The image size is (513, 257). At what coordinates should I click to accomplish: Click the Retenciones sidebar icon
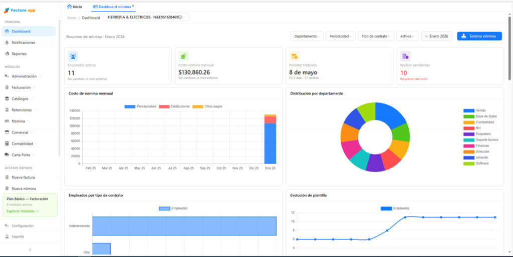coord(7,110)
